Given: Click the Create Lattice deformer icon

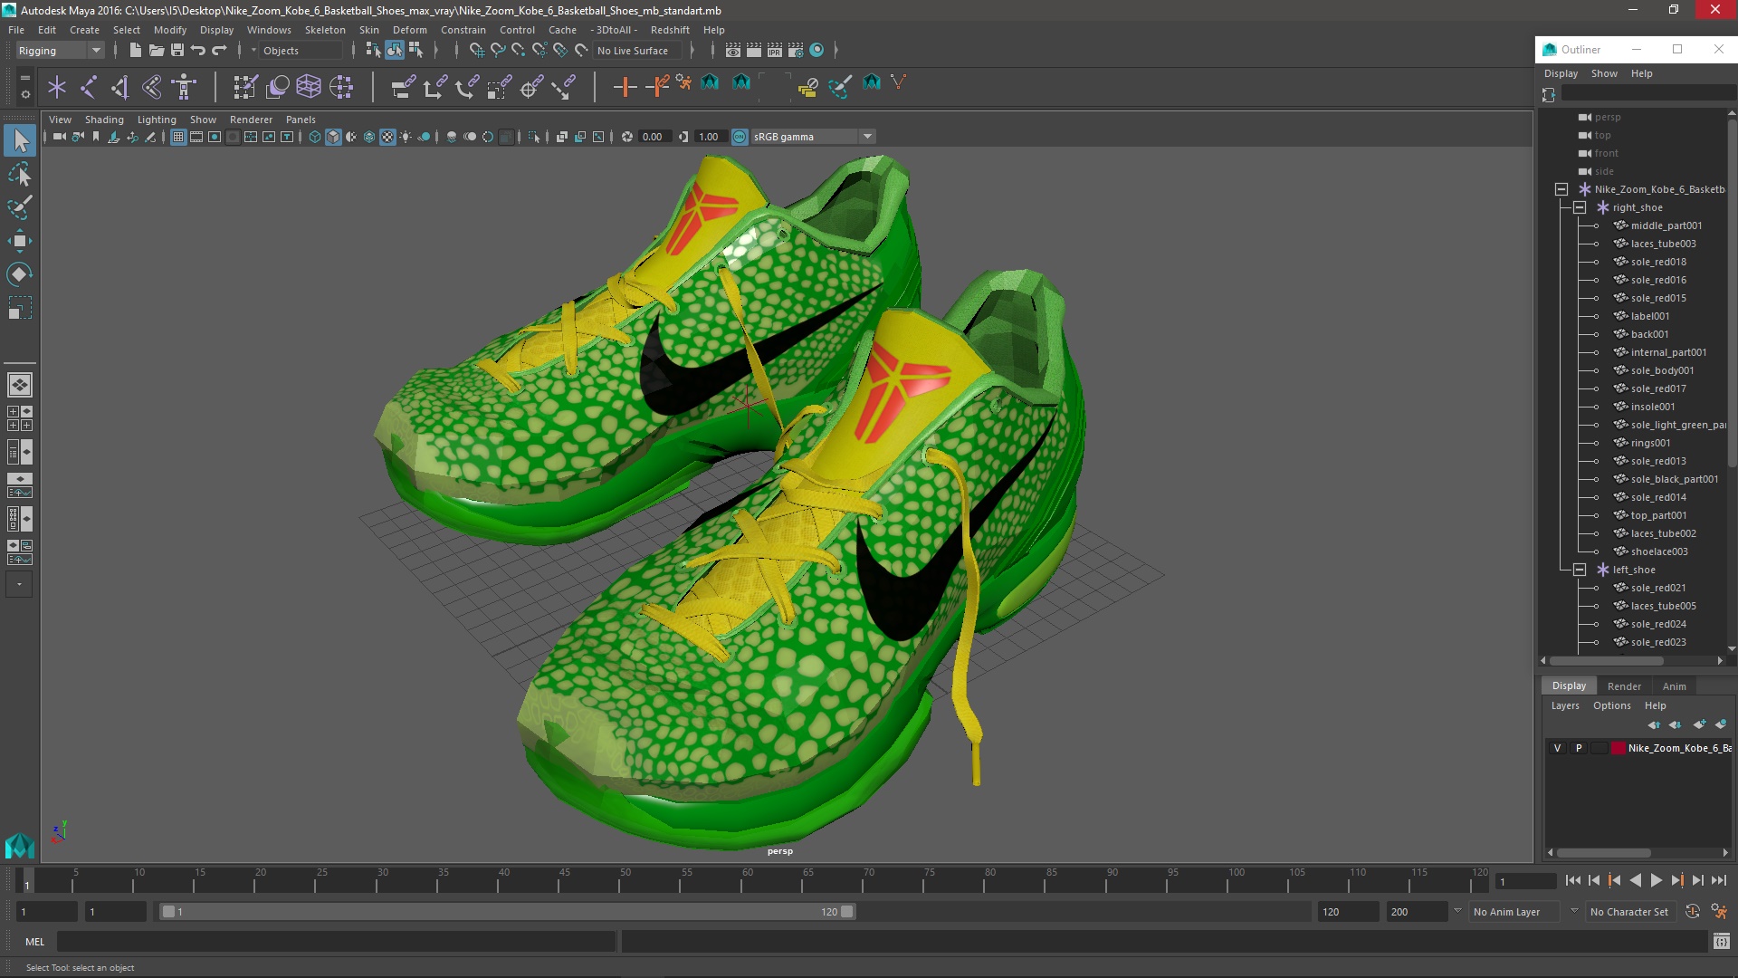Looking at the screenshot, I should coord(309,87).
